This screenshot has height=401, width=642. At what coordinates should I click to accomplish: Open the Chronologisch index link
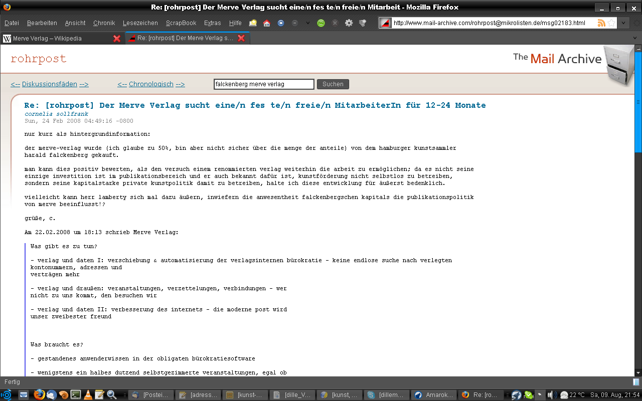tap(151, 84)
